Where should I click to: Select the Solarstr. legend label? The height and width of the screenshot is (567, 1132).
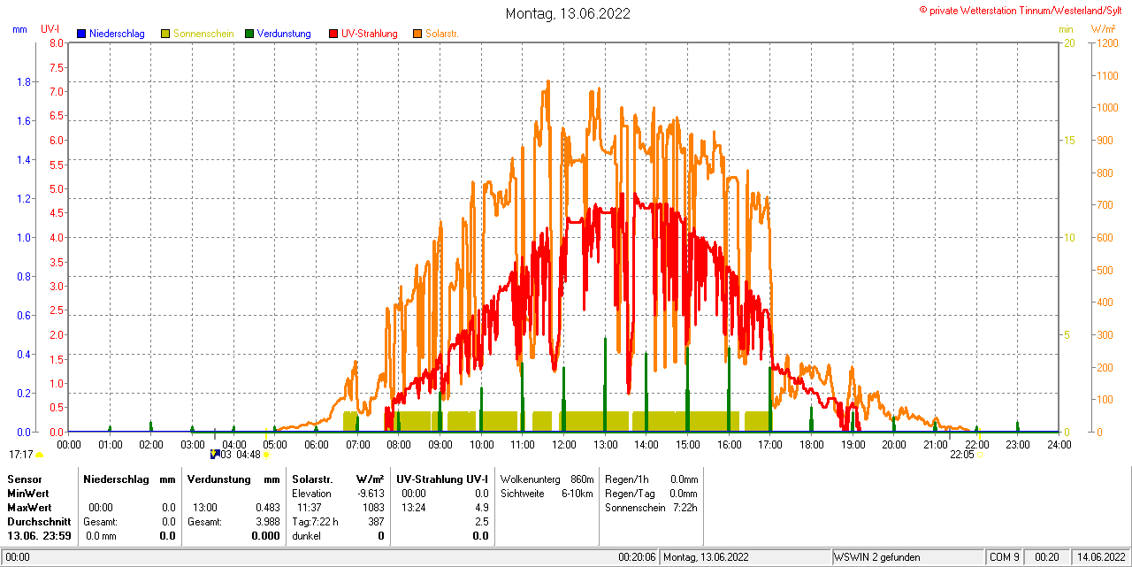tap(442, 34)
